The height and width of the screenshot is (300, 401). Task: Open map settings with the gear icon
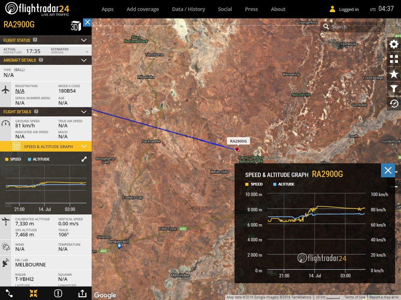coord(394,44)
